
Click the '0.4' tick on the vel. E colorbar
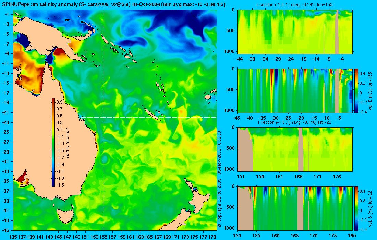point(362,74)
